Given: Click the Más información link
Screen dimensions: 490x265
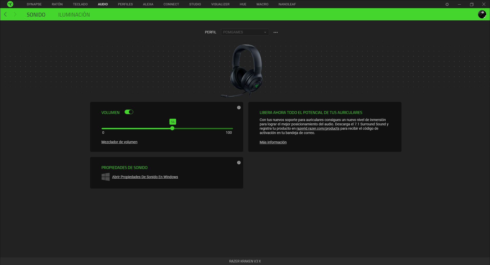Looking at the screenshot, I should click(273, 142).
